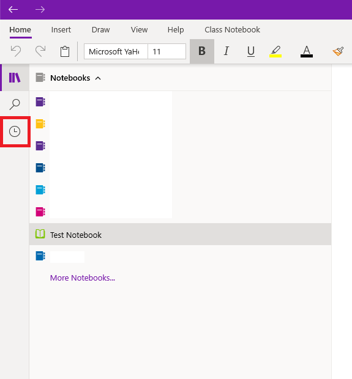Select the yellow notebook icon

(40, 123)
